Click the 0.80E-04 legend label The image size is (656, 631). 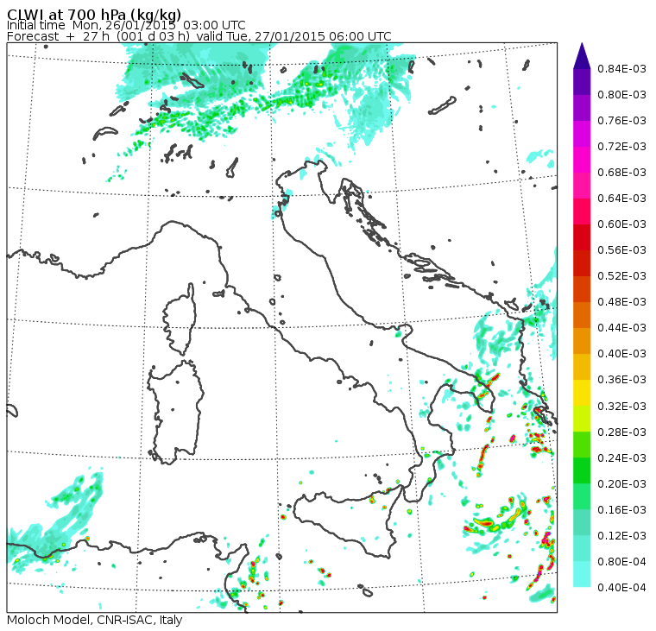point(621,562)
